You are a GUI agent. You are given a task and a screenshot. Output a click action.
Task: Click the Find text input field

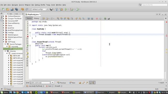(40, 83)
